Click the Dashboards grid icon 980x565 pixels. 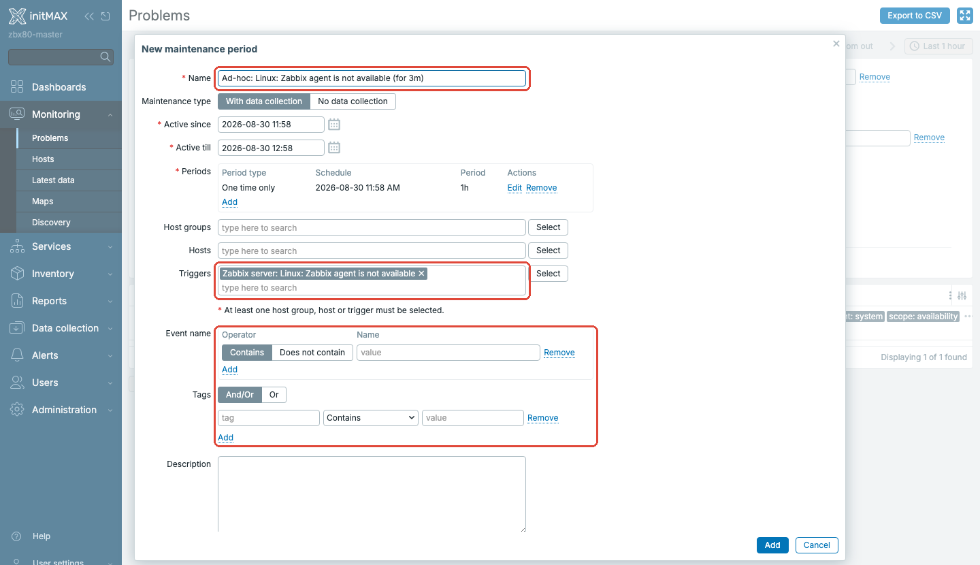(17, 87)
